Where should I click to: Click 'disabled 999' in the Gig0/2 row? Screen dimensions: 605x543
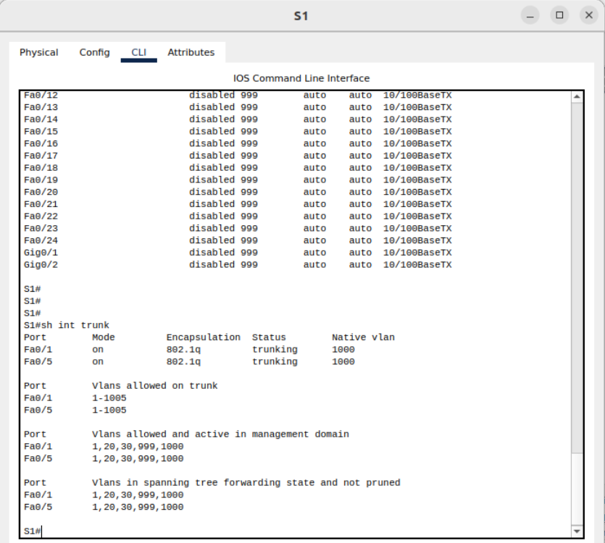223,264
